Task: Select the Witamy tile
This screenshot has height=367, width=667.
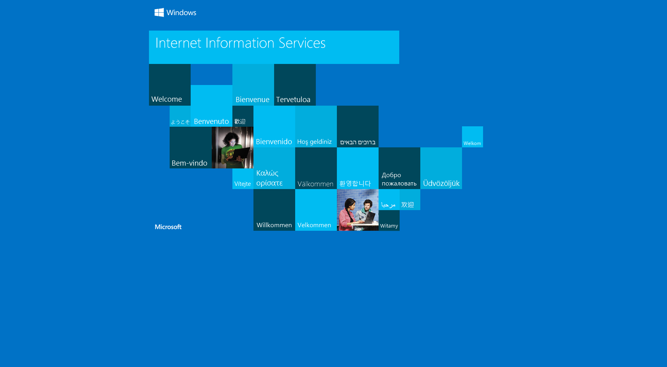Action: coord(389,220)
